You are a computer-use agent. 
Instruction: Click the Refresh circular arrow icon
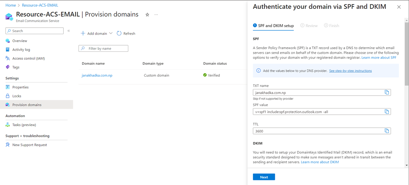pos(119,33)
